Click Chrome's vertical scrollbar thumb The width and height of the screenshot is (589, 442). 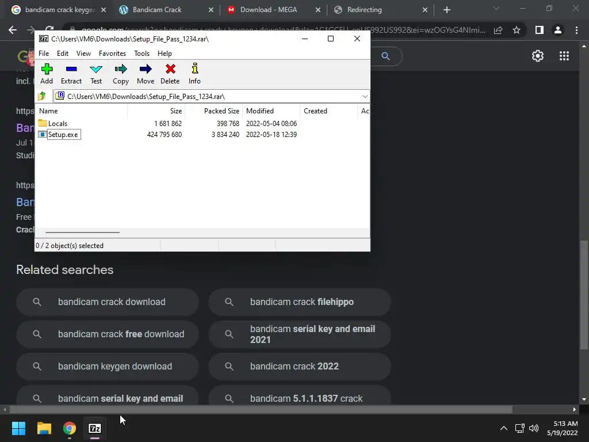pyautogui.click(x=584, y=295)
